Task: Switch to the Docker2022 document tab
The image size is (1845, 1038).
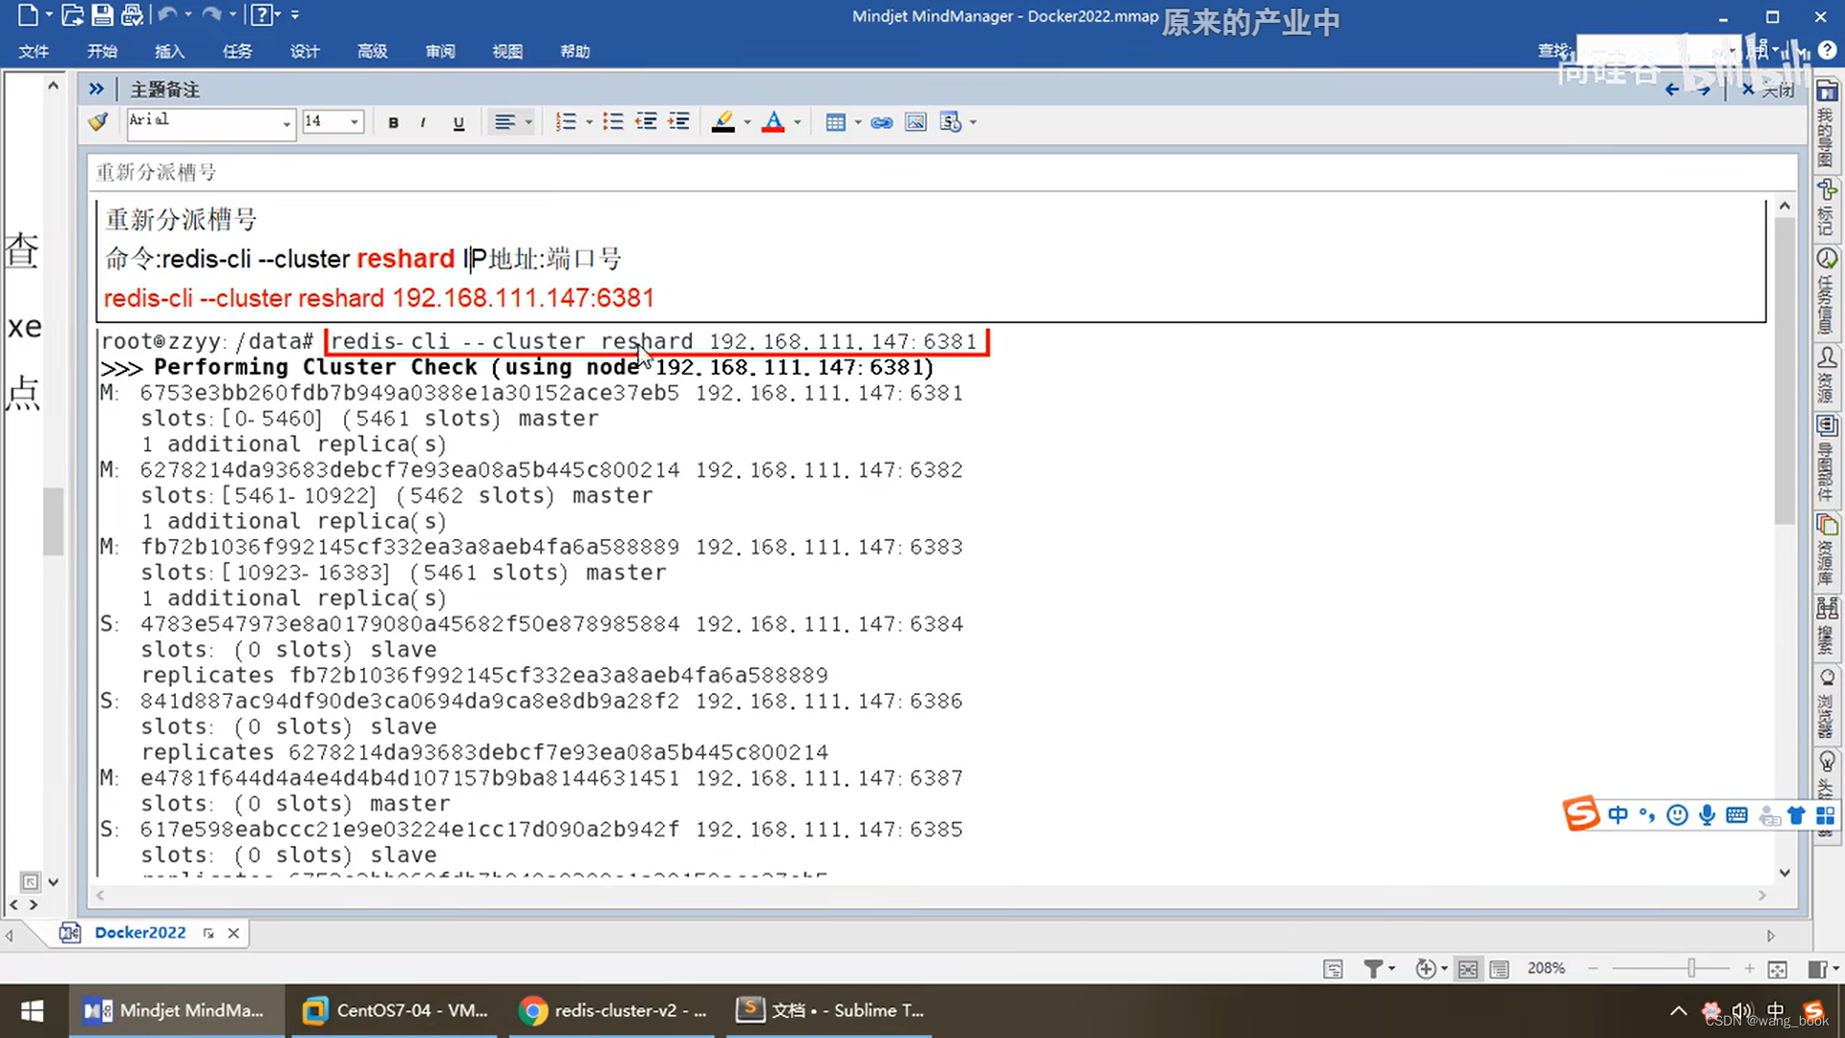Action: pyautogui.click(x=139, y=932)
